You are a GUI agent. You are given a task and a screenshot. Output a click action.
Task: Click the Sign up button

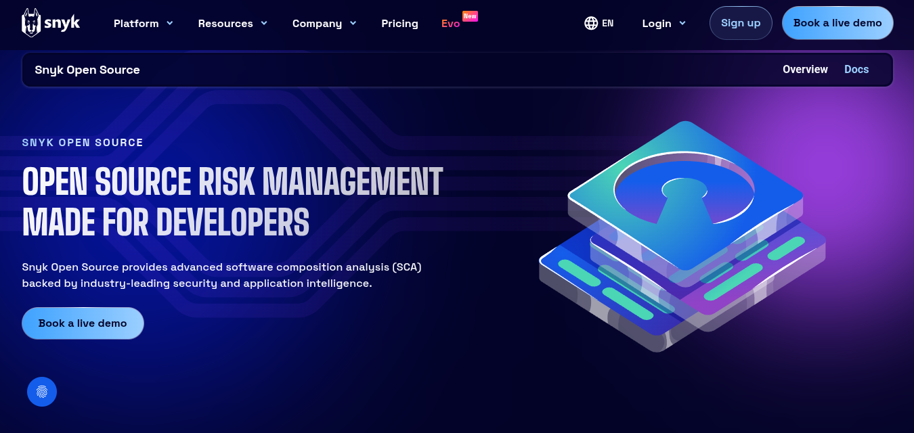click(x=741, y=22)
